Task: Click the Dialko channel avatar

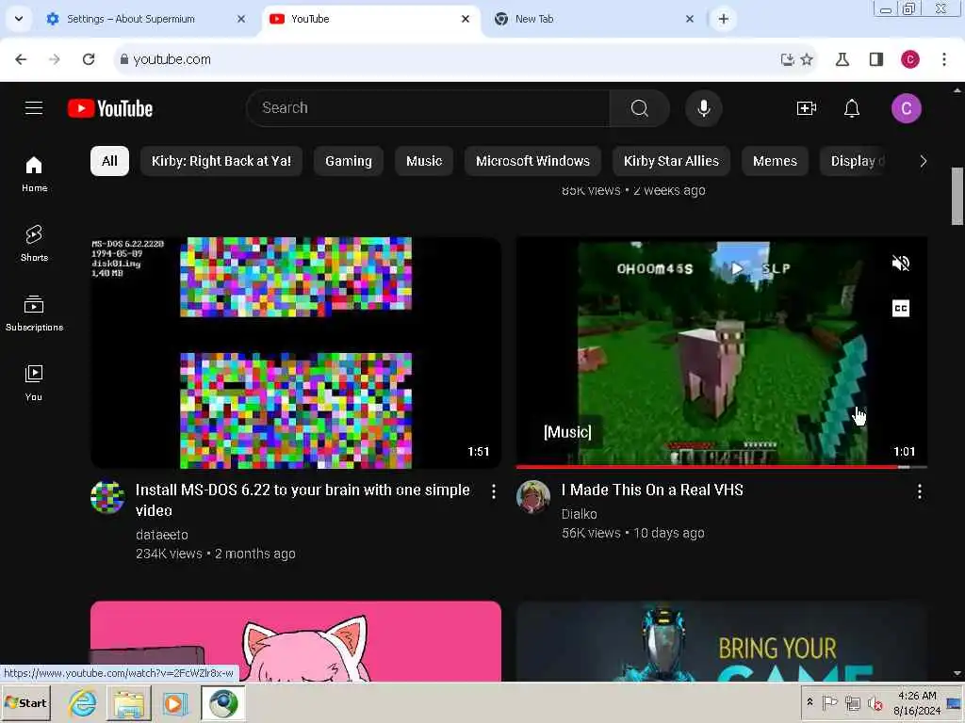Action: (x=533, y=497)
